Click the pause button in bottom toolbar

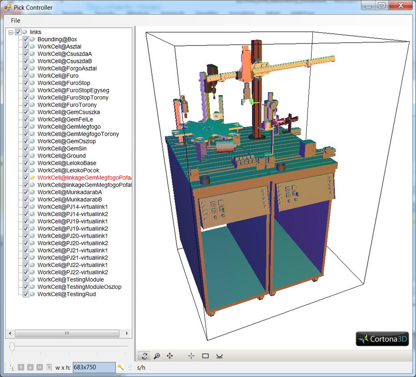point(39,367)
